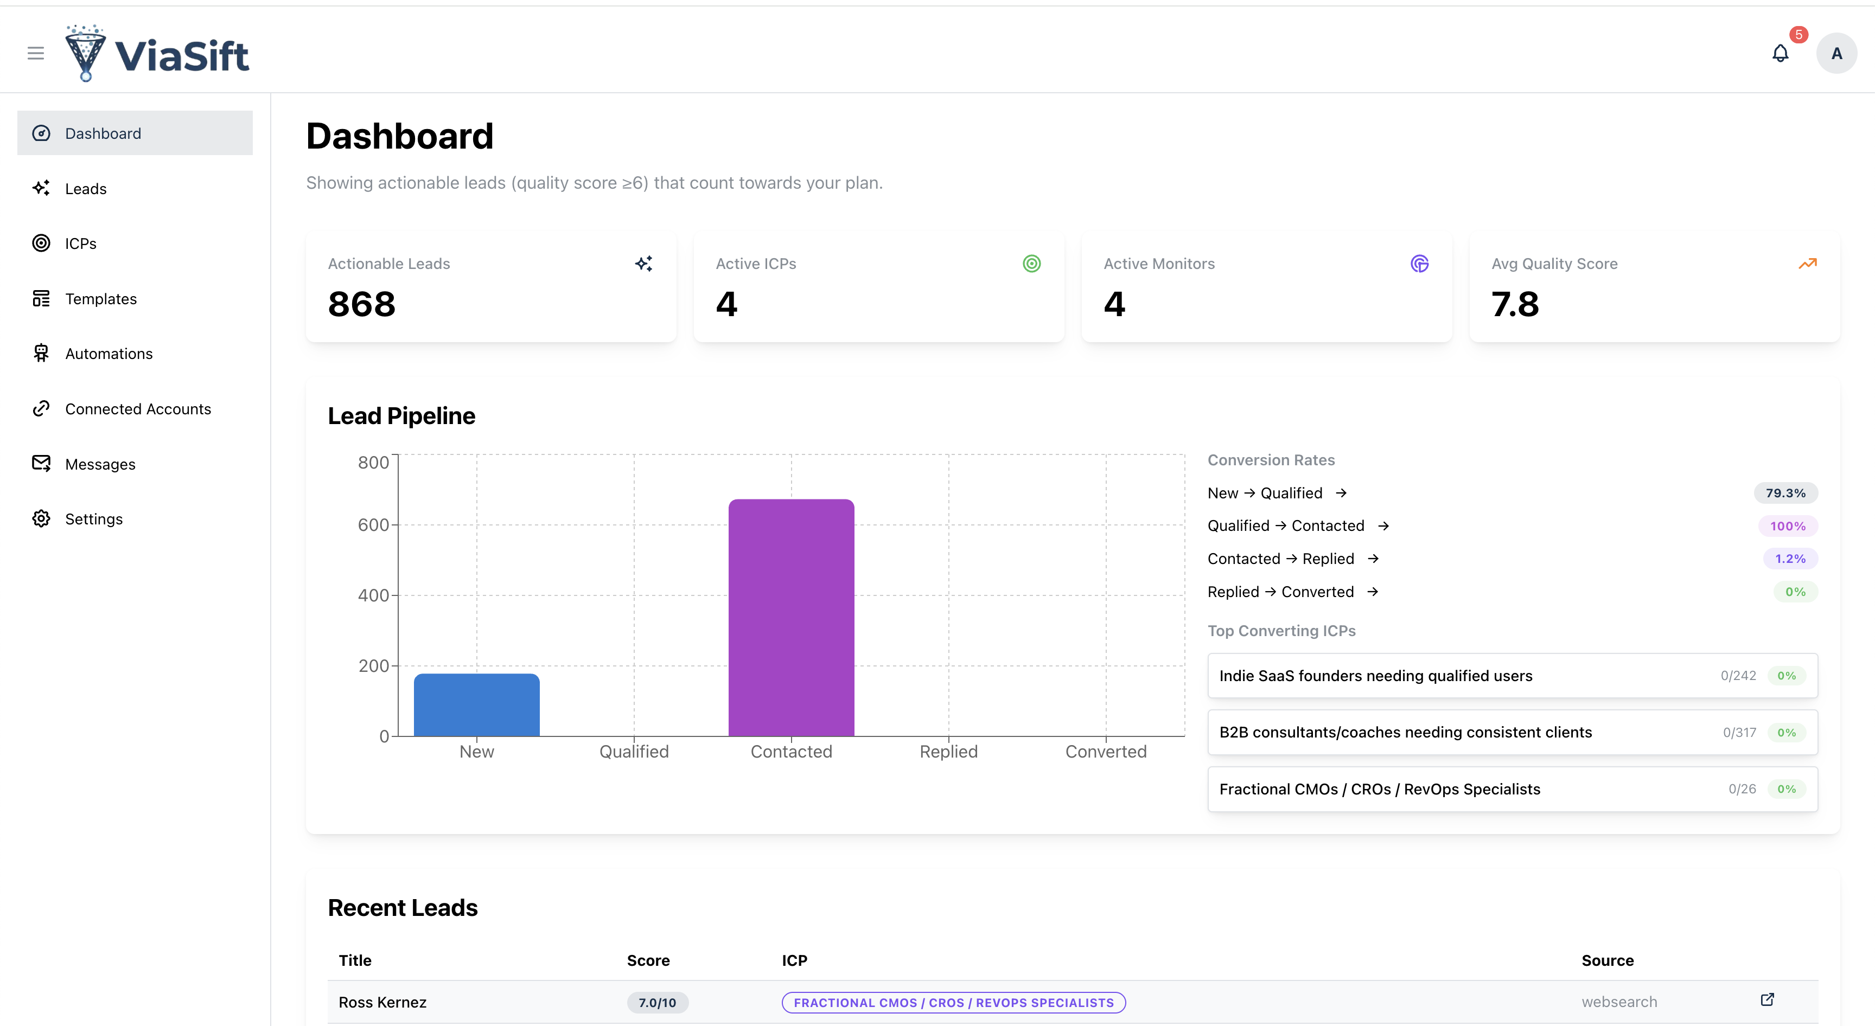Click the hamburger menu icon

point(36,53)
